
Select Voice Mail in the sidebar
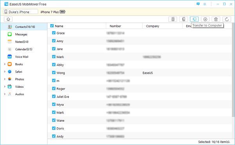click(22, 57)
